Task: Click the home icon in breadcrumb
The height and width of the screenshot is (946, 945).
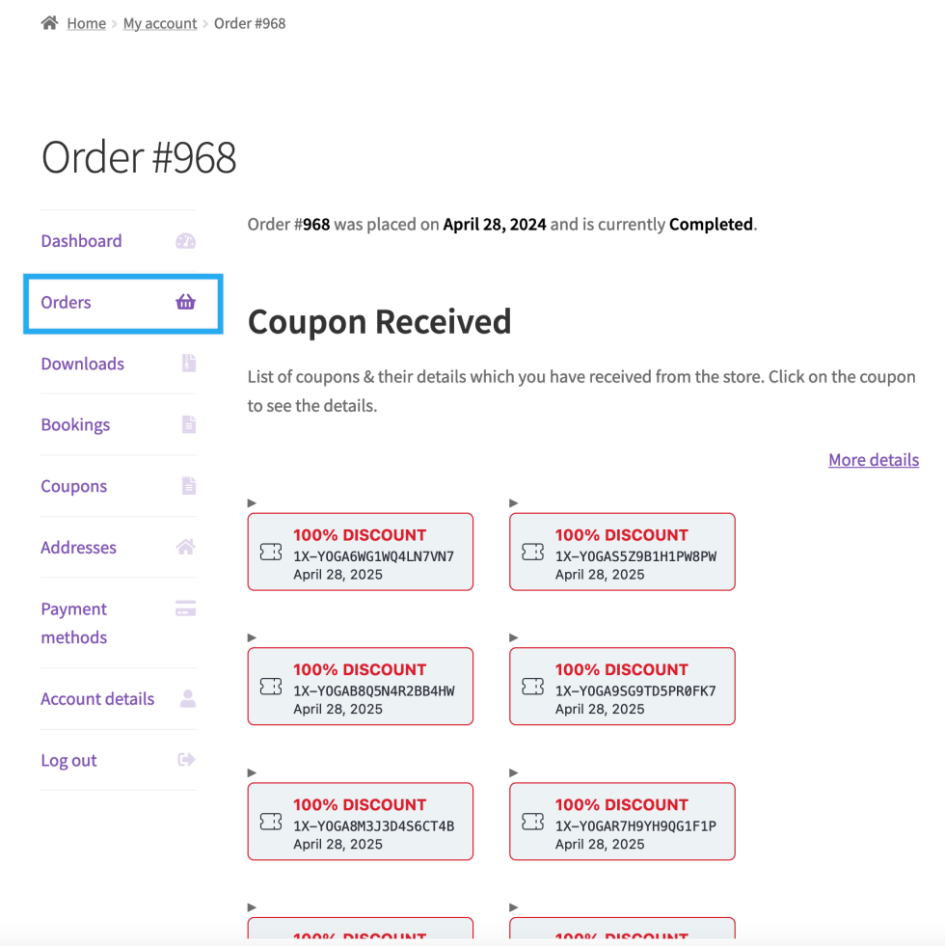Action: click(49, 23)
